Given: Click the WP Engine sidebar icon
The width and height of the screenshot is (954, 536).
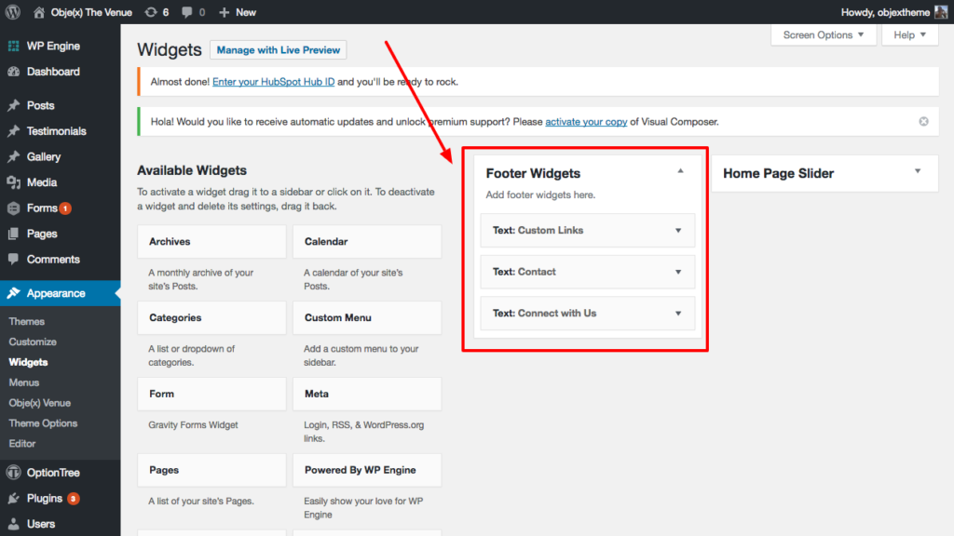Looking at the screenshot, I should tap(13, 47).
